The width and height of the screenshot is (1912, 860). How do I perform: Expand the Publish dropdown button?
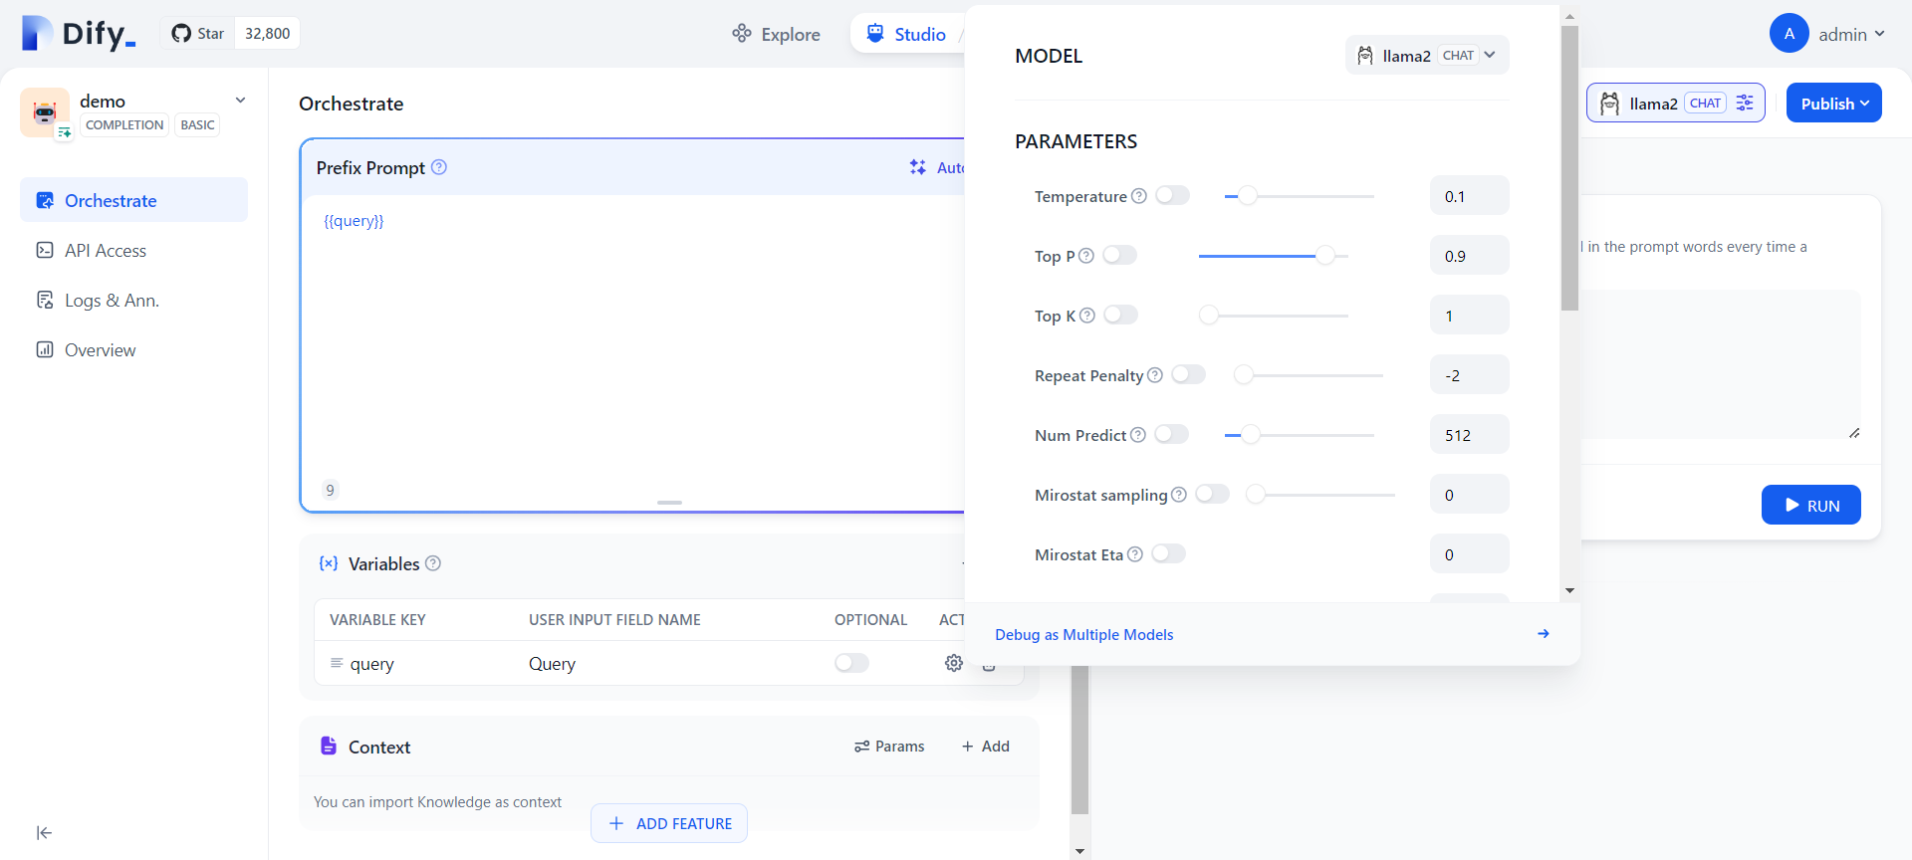1833,104
